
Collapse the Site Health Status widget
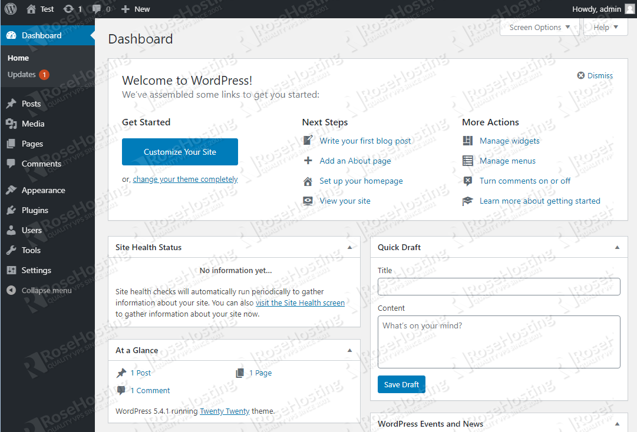(350, 247)
